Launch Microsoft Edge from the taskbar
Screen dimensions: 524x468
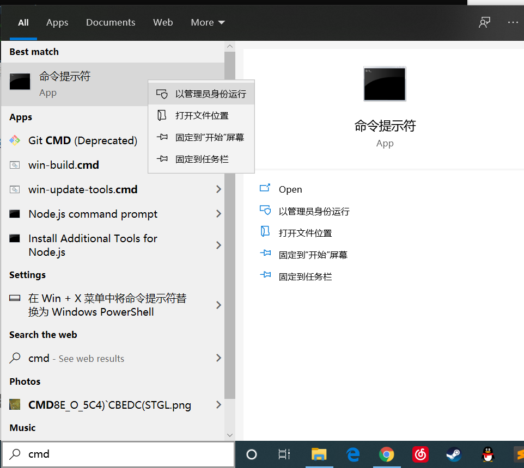pos(352,454)
